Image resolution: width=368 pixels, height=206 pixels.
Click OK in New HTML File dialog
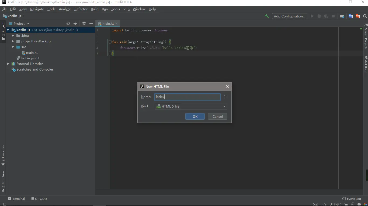(x=195, y=116)
